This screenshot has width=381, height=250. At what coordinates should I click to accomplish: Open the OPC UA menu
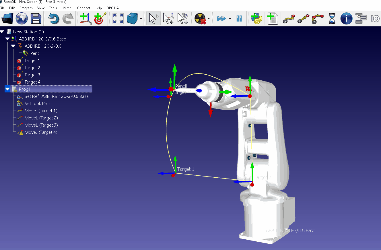[112, 8]
